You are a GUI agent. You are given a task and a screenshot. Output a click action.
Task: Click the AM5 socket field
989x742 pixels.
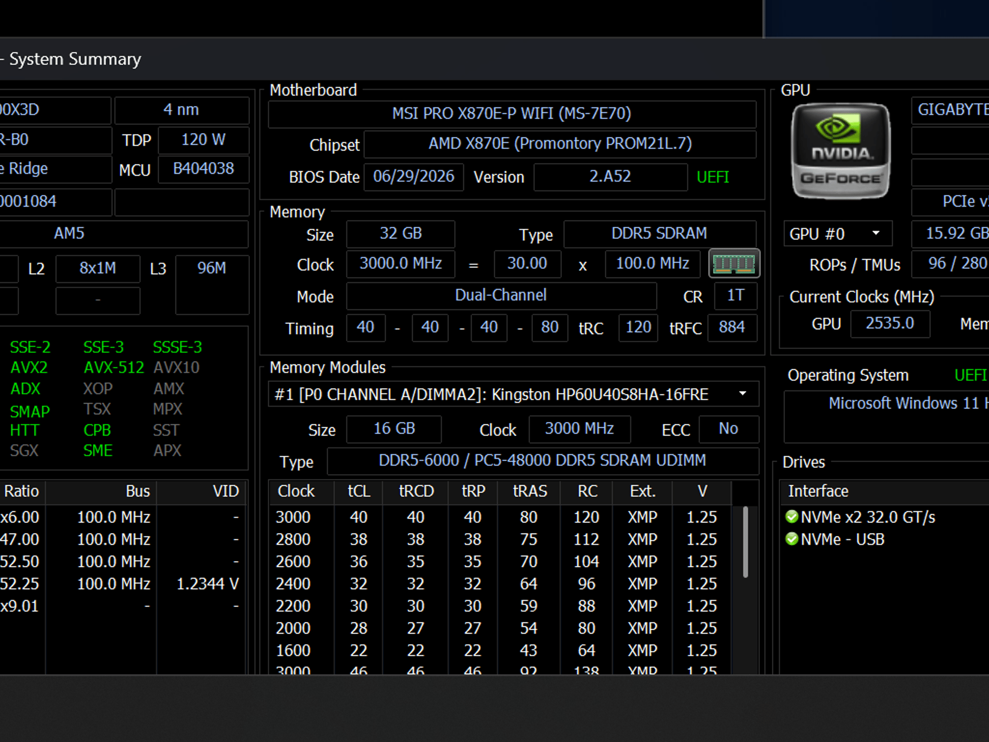(x=123, y=234)
